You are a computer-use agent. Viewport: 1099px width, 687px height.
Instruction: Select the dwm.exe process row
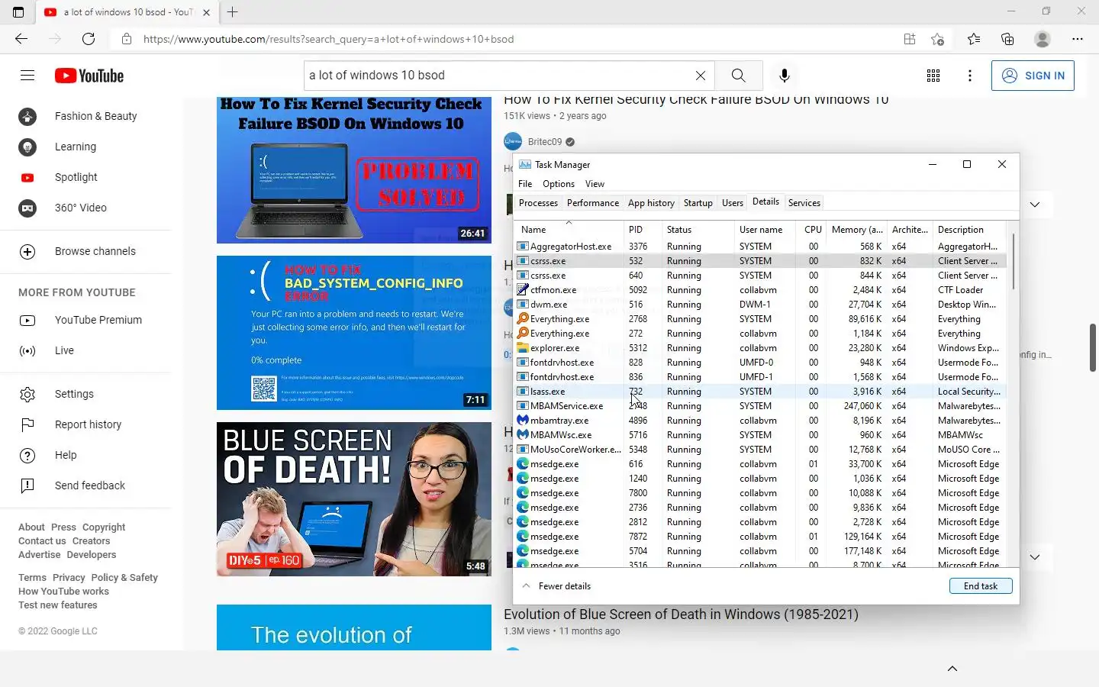[x=760, y=305]
